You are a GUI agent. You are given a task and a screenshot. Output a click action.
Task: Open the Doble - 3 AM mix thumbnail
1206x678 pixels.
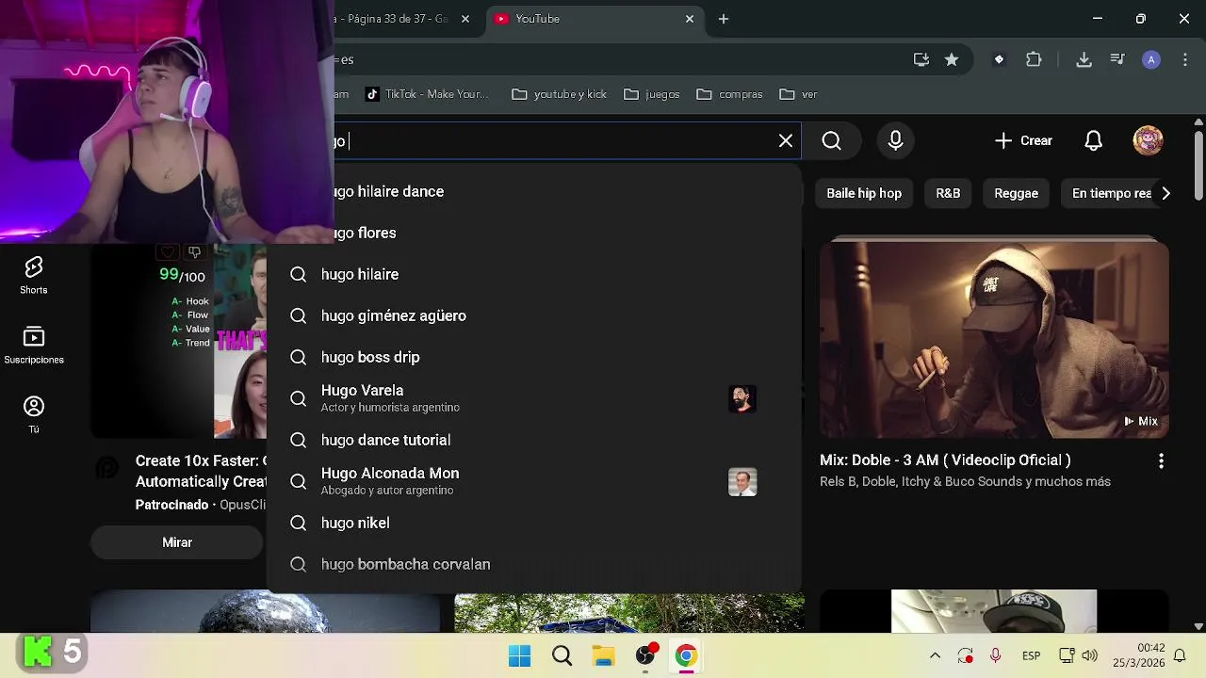pyautogui.click(x=994, y=339)
